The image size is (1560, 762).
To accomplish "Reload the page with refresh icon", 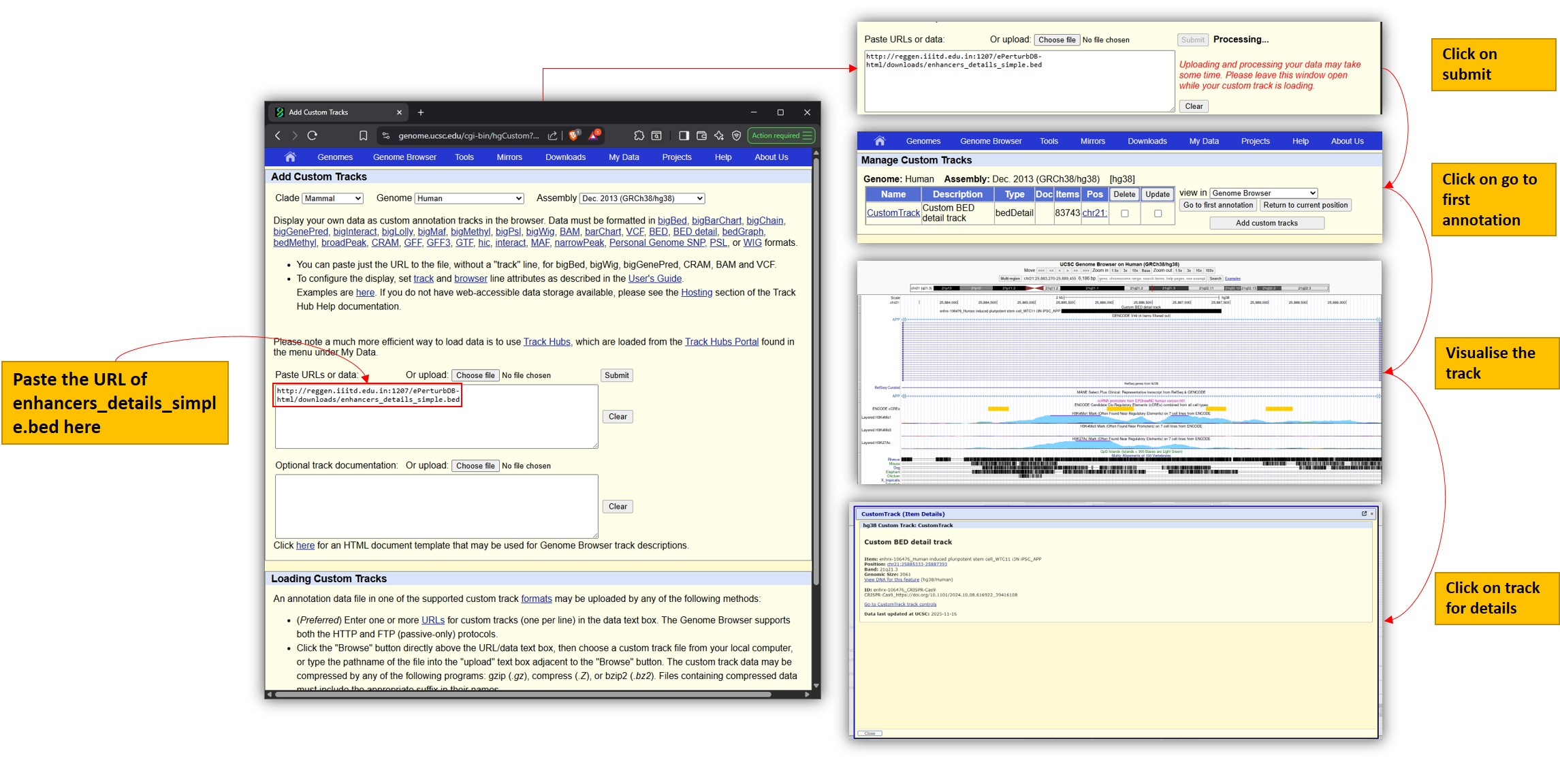I will (313, 136).
